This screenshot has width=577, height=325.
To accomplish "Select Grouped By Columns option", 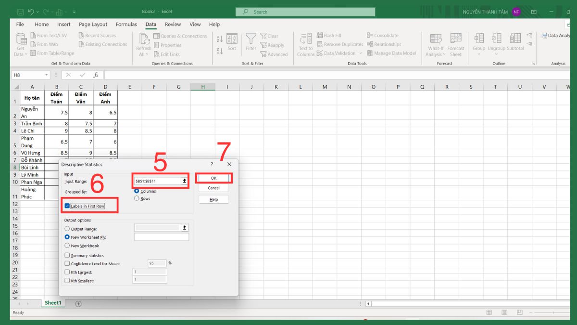I will 137,191.
